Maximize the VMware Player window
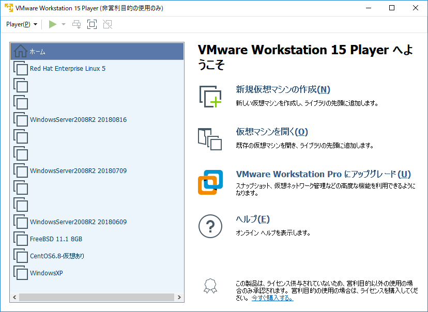The height and width of the screenshot is (312, 428). tap(392, 8)
